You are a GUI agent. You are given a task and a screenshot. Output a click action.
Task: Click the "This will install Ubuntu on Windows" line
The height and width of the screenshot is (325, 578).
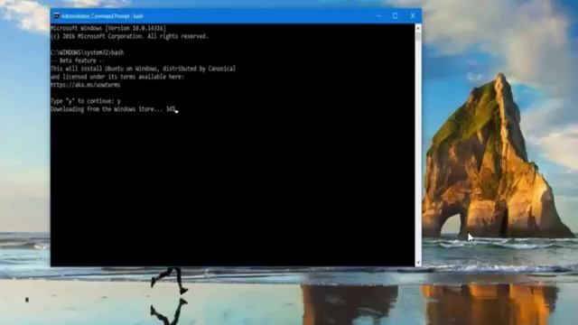(x=144, y=69)
